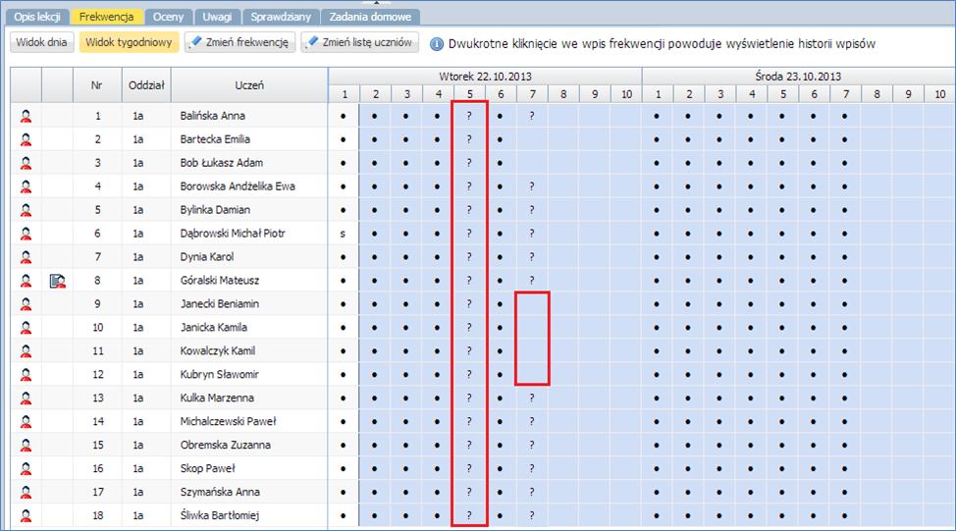Select Tuesday lesson 7 entry for Balińska Anna
This screenshot has height=531, width=956.
coord(532,116)
